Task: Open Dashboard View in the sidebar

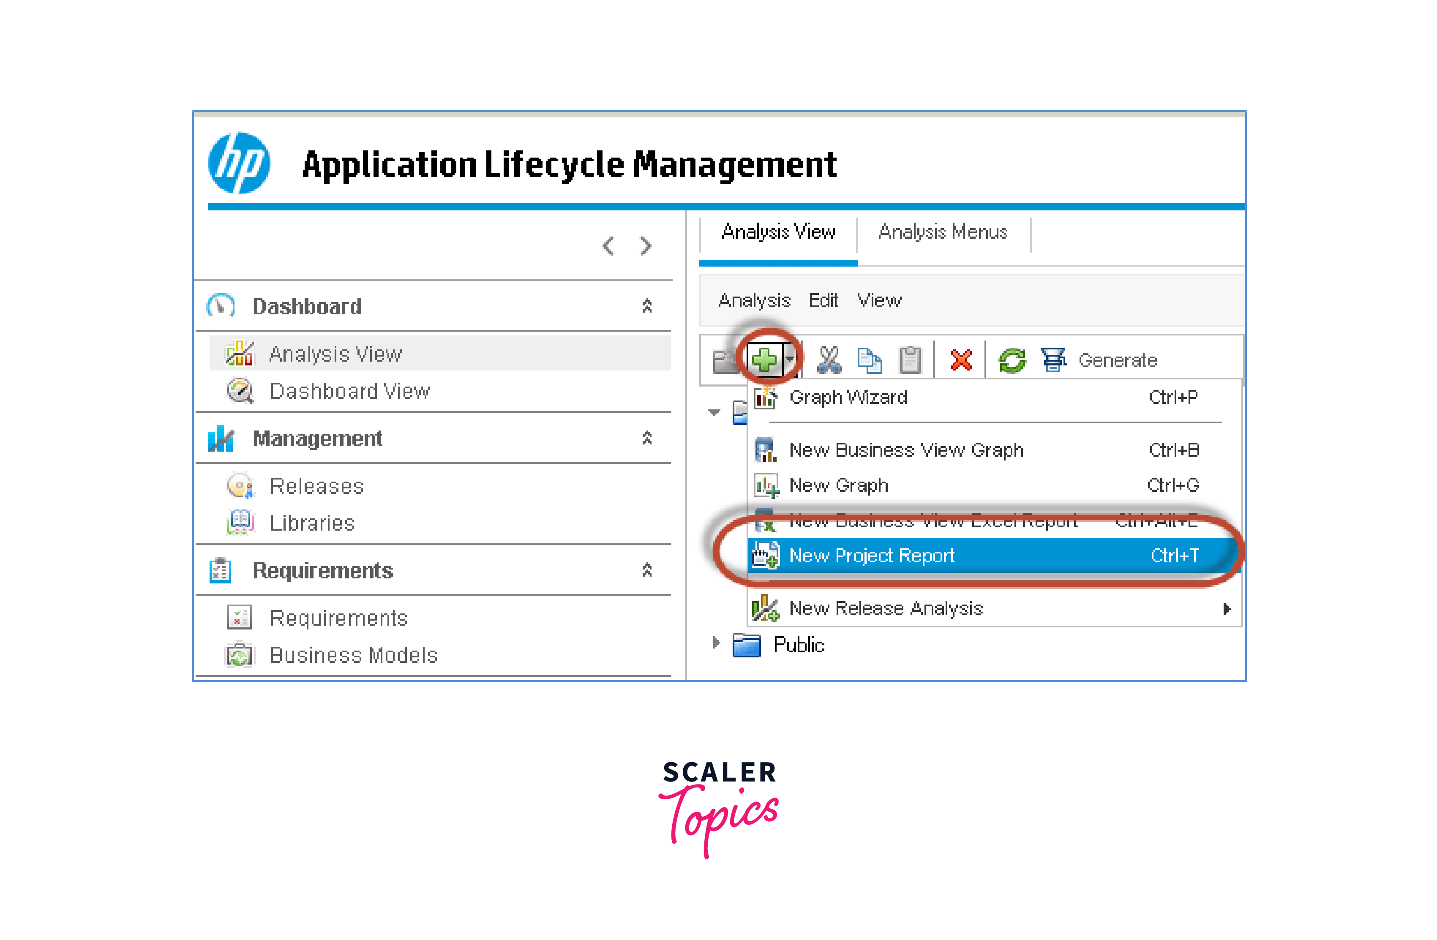Action: (349, 391)
